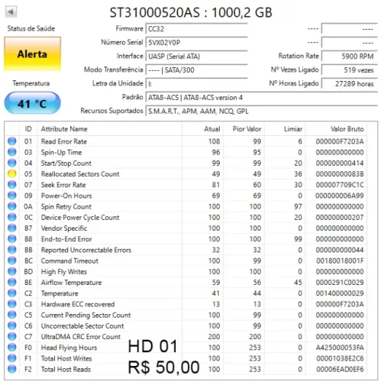Select the blue status dot for Uncorrectable Sector Count
Image resolution: width=381 pixels, height=382 pixels.
(x=11, y=325)
